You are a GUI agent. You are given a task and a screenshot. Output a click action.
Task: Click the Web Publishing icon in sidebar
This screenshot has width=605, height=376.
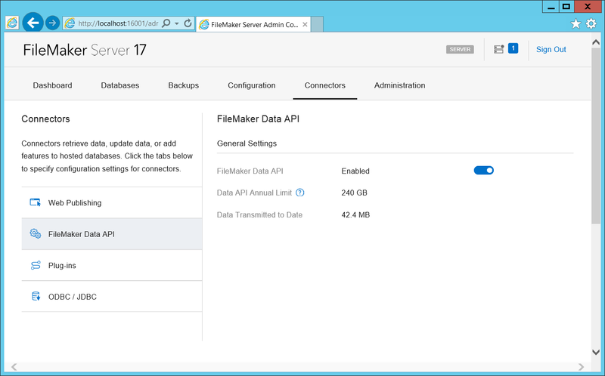point(35,202)
